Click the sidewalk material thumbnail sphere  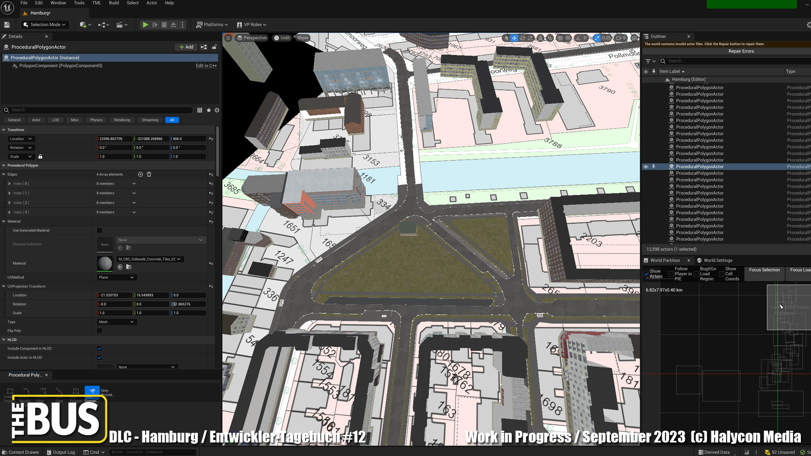(105, 263)
